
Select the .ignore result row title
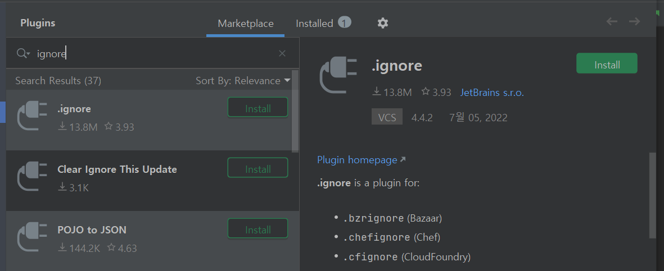click(x=74, y=109)
